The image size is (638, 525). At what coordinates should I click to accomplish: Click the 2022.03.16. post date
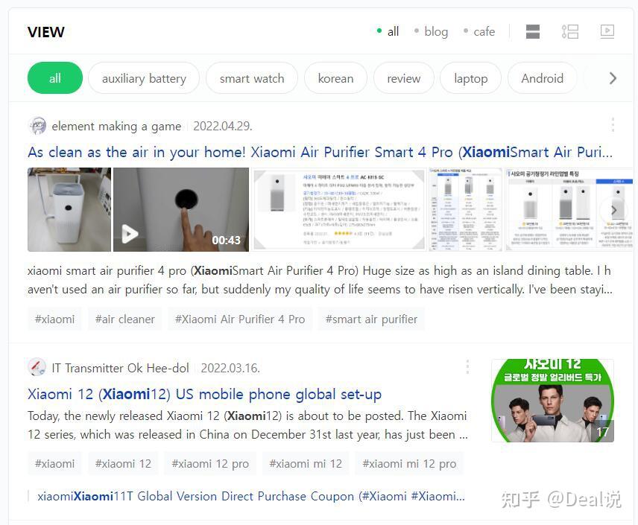[230, 368]
